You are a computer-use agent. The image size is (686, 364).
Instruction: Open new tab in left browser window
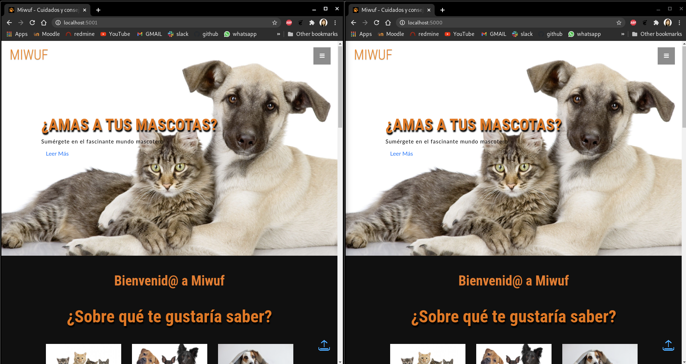click(x=98, y=10)
